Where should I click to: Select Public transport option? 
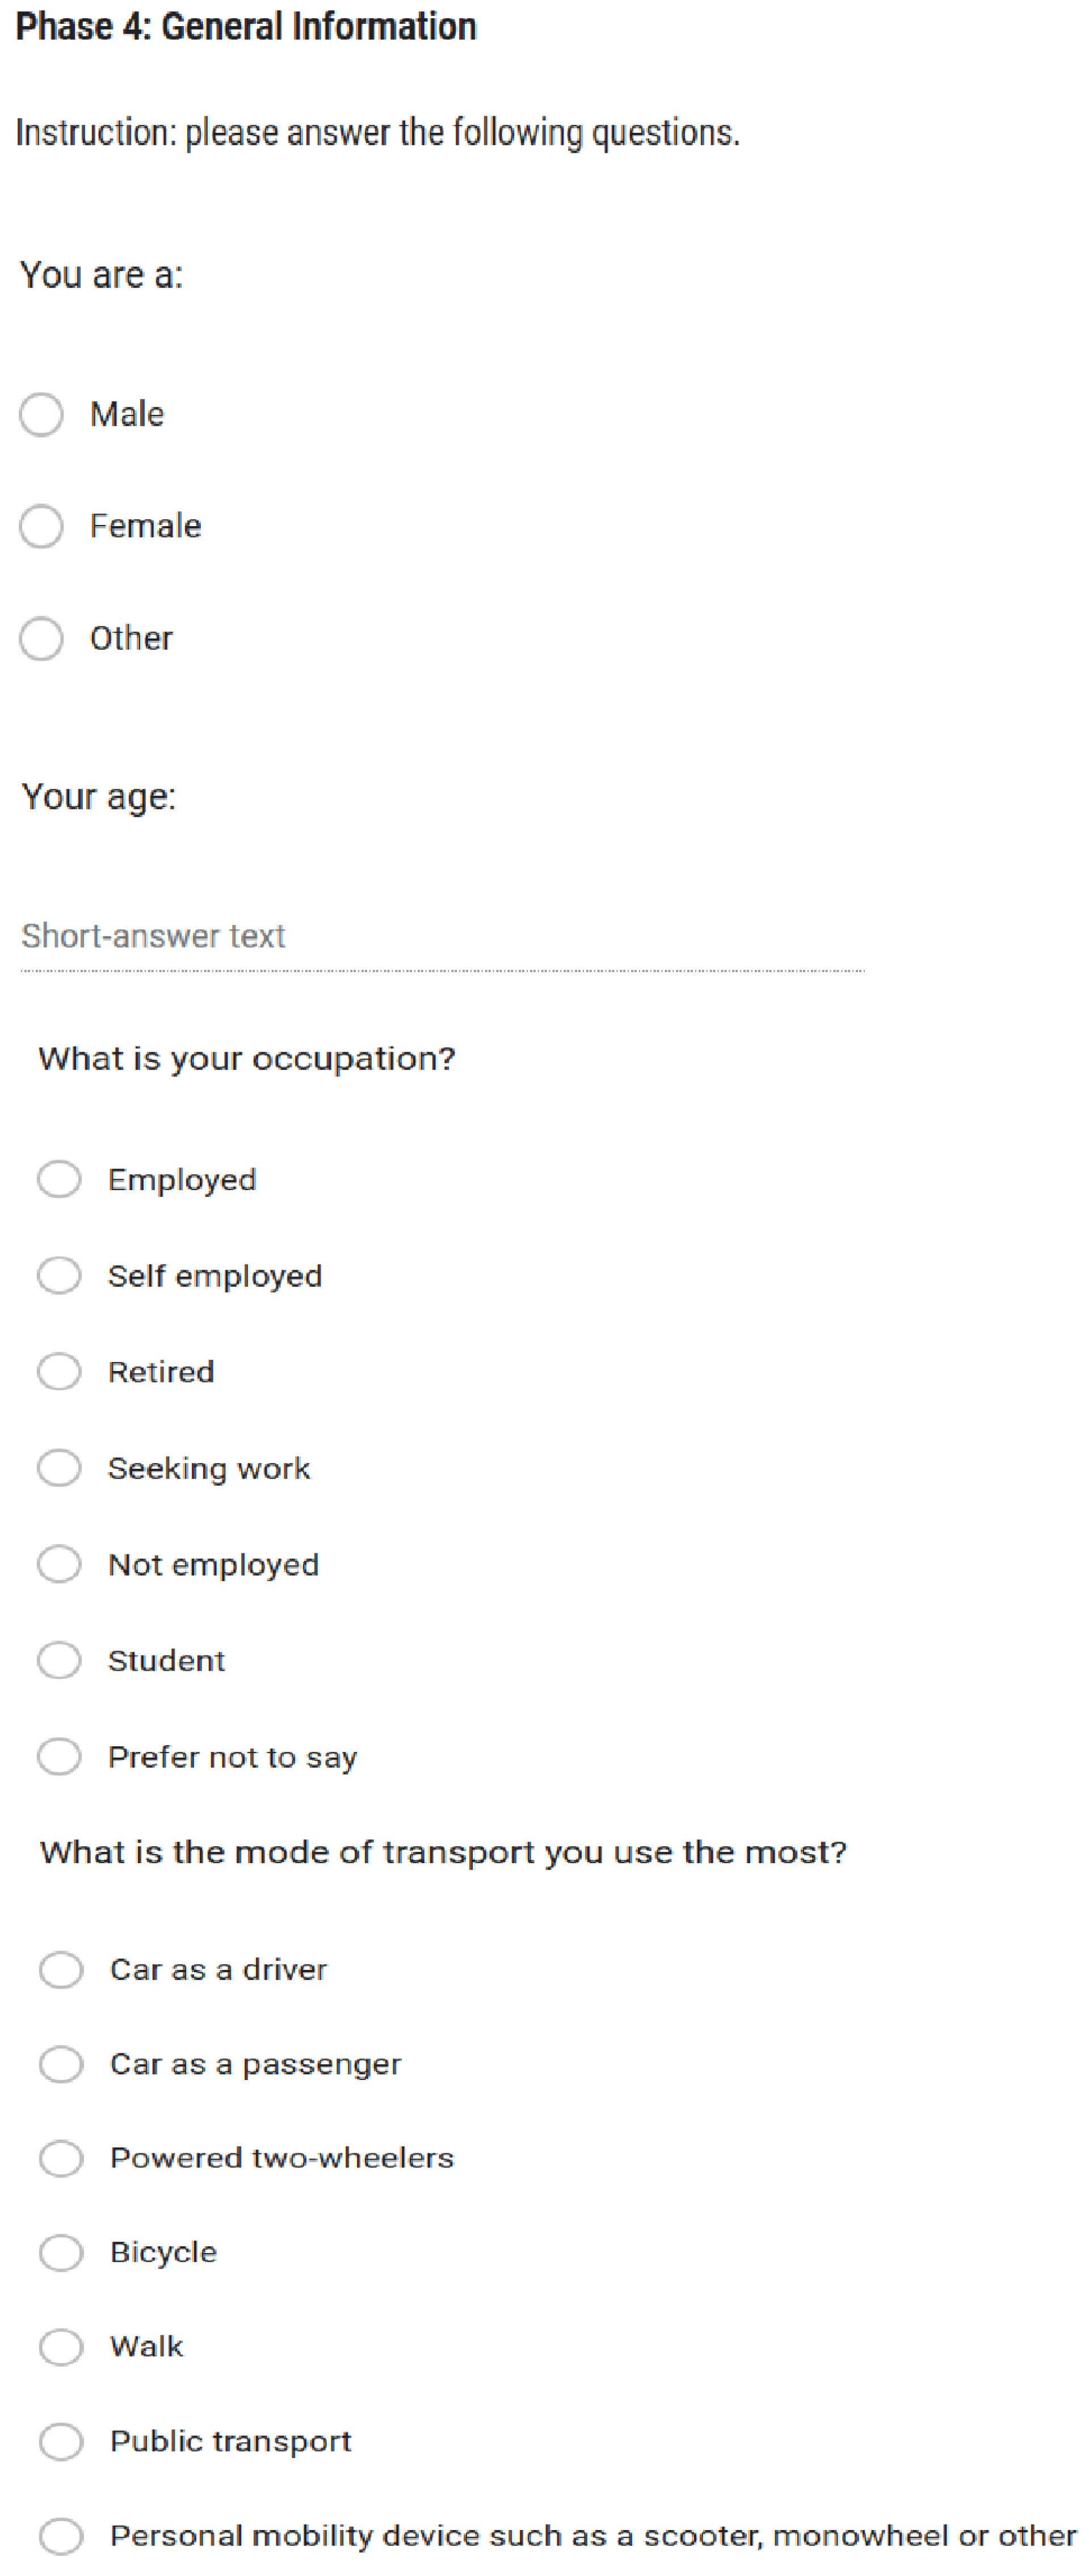tap(61, 2441)
